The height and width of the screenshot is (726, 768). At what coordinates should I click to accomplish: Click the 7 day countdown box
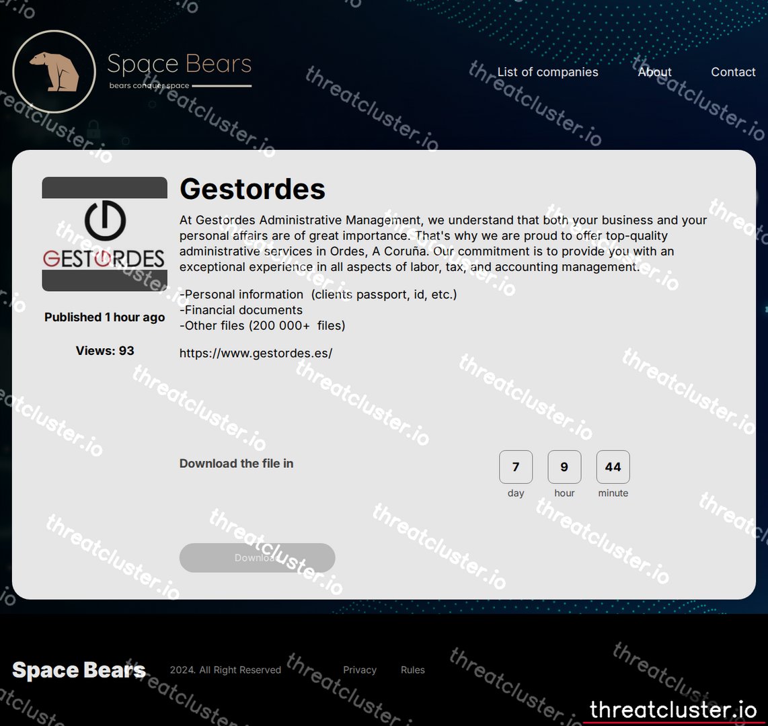click(x=516, y=467)
